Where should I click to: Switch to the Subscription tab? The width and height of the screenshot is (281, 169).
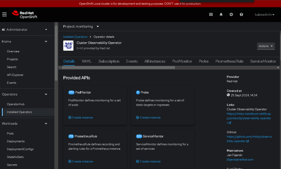(x=109, y=61)
